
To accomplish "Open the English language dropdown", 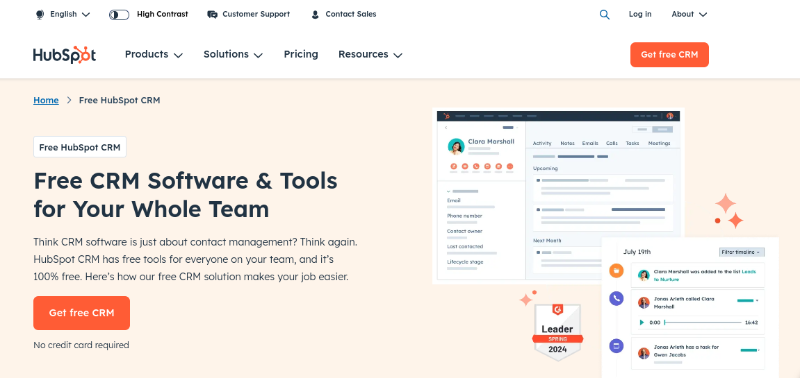I will tap(70, 15).
